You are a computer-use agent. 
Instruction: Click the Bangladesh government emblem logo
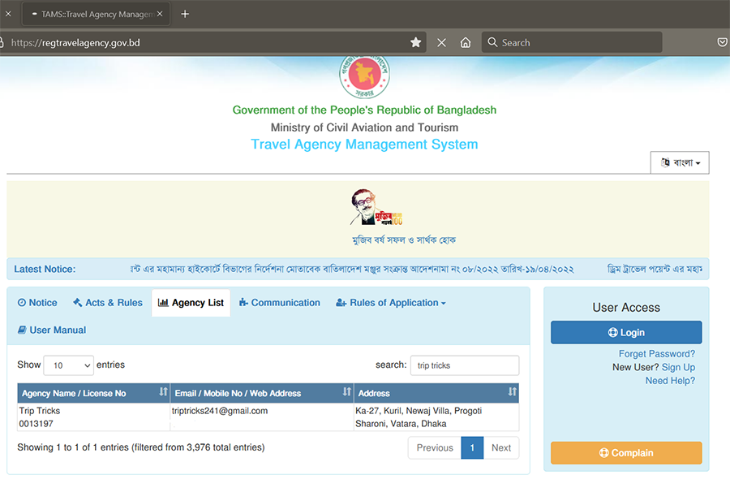tap(364, 76)
